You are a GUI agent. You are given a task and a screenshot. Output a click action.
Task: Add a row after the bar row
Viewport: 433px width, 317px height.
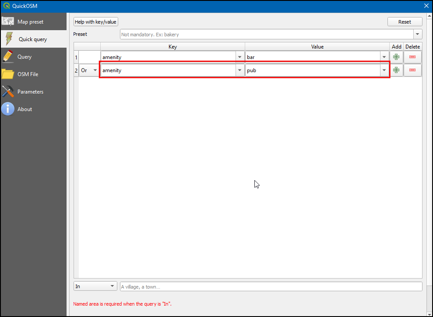click(396, 57)
